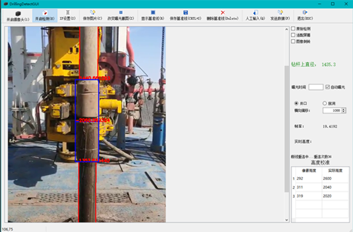
Task: Click the exposure time input field
Action: click(316, 87)
